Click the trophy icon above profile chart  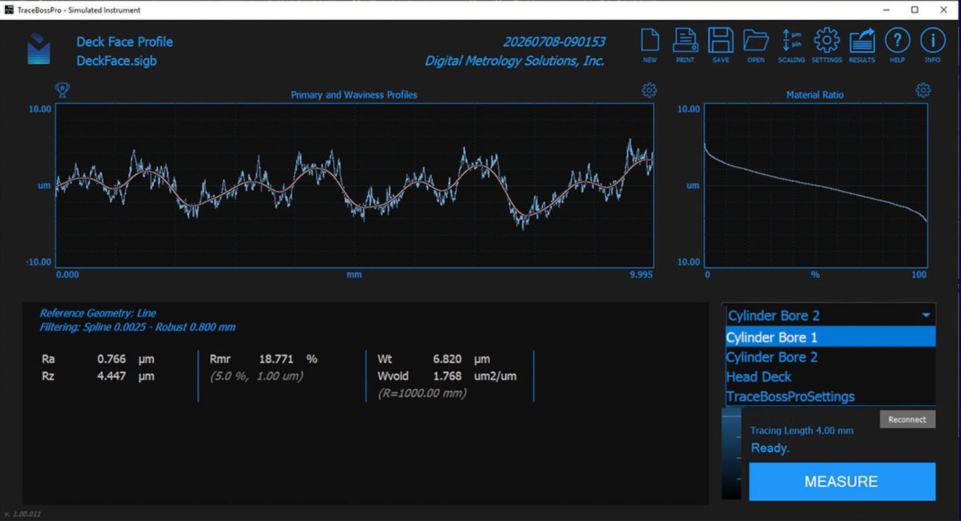tap(62, 90)
